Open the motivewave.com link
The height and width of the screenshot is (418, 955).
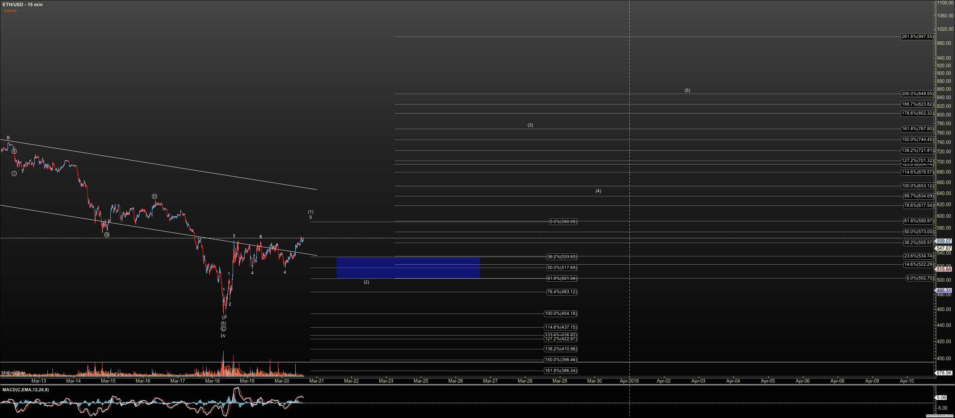[x=939, y=416]
